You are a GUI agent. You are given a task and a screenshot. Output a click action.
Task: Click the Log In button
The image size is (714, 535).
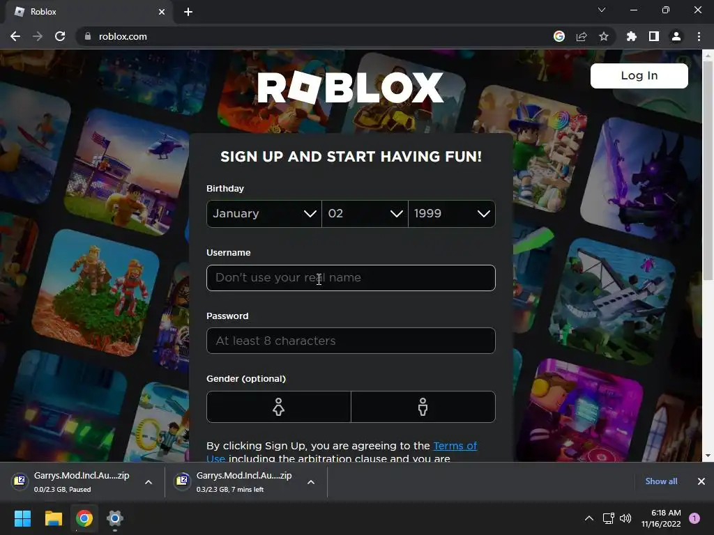[x=639, y=75]
